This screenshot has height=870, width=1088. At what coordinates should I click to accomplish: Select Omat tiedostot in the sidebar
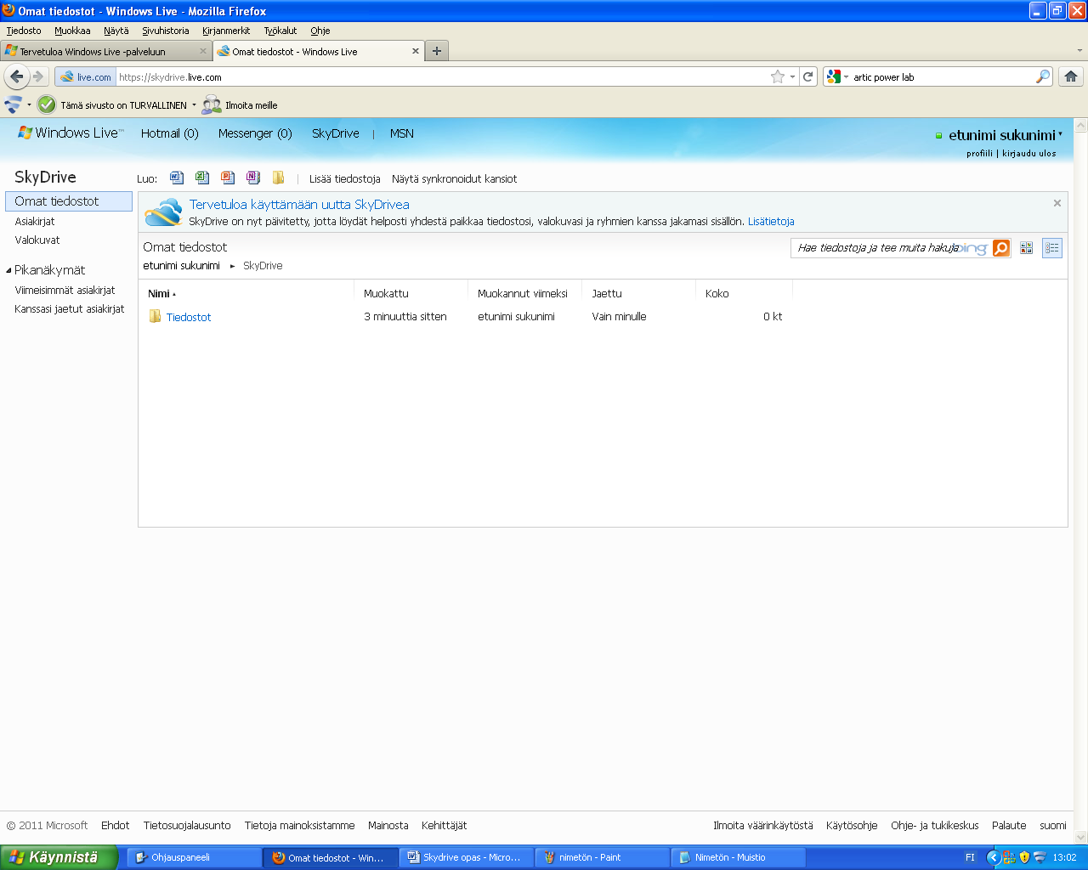[69, 201]
